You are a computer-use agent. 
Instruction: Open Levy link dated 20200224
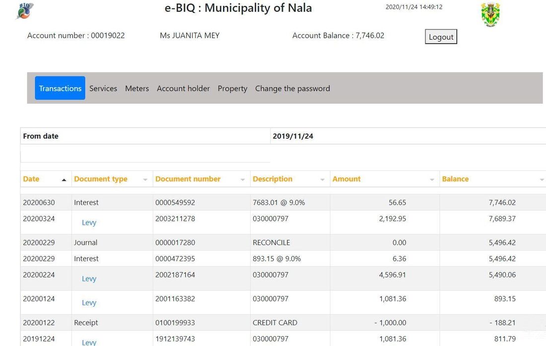[89, 279]
